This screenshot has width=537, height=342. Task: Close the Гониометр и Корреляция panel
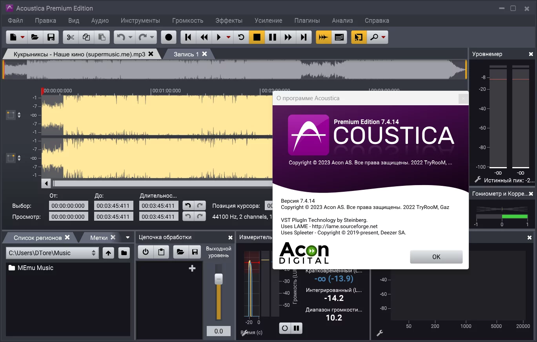531,194
